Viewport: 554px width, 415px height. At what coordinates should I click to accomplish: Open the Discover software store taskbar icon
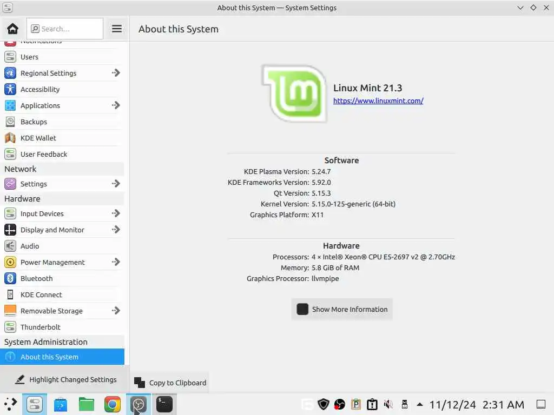pyautogui.click(x=61, y=404)
